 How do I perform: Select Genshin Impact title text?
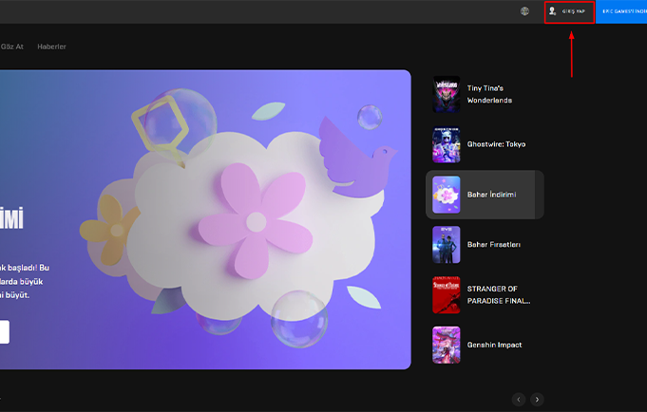click(x=495, y=345)
